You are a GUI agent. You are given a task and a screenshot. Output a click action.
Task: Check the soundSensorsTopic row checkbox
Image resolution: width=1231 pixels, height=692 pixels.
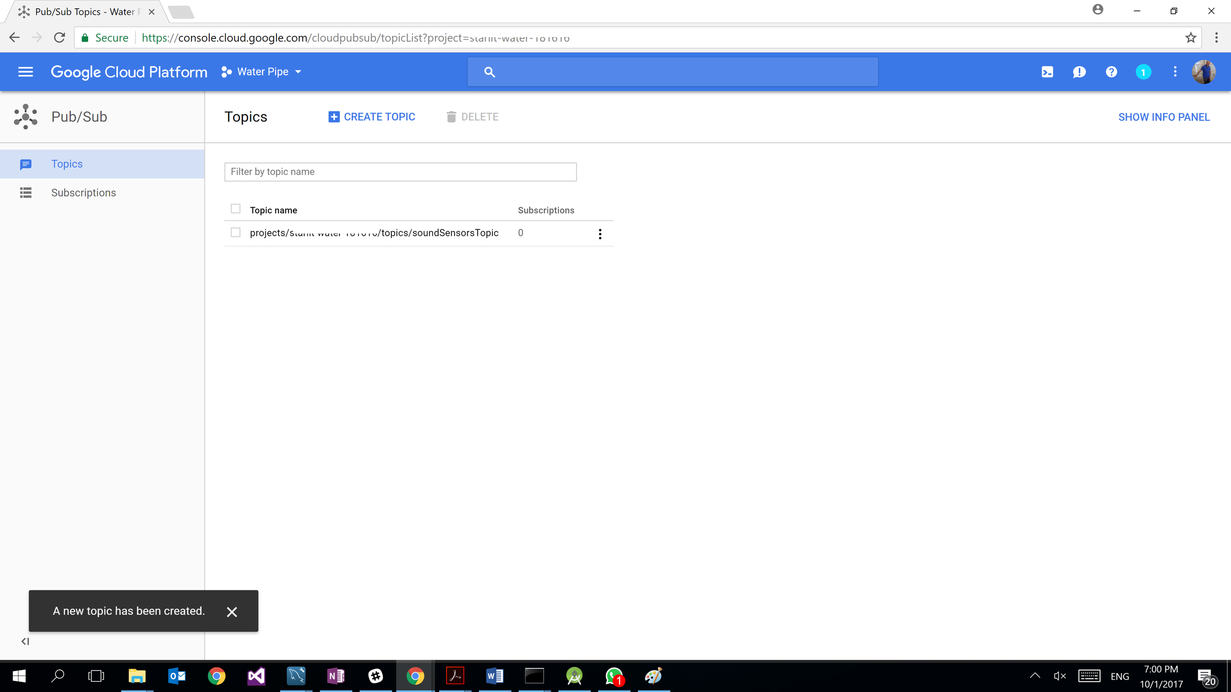point(235,233)
